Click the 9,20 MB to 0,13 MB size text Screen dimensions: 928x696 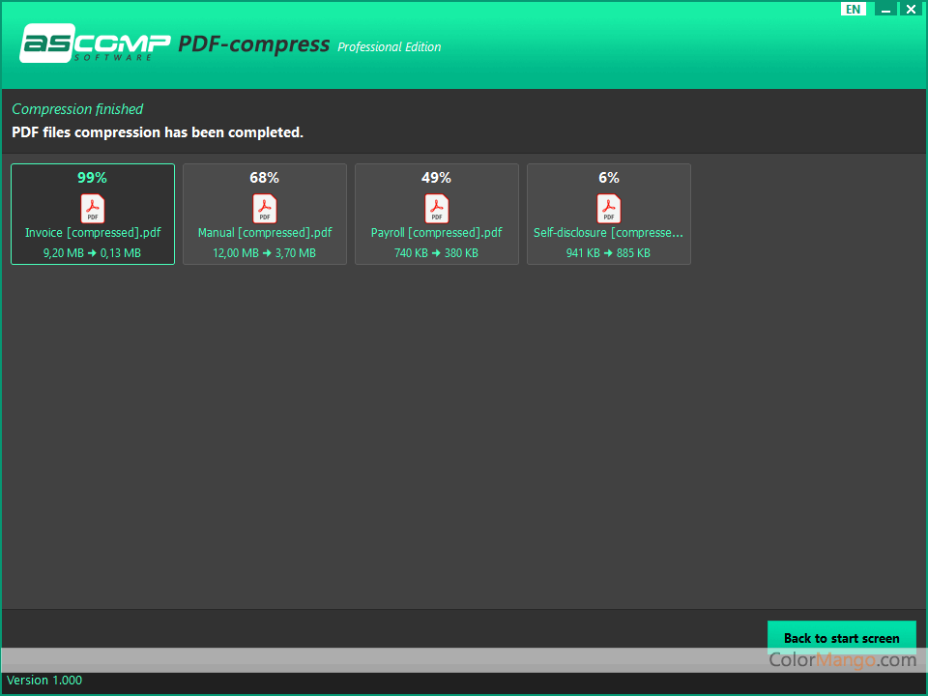pos(93,253)
